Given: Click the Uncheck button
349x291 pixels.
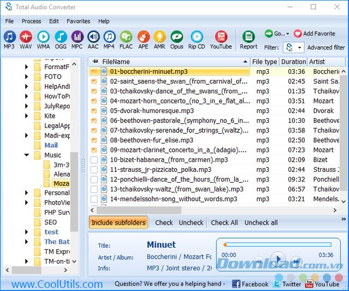Looking at the screenshot, I should pos(191,222).
